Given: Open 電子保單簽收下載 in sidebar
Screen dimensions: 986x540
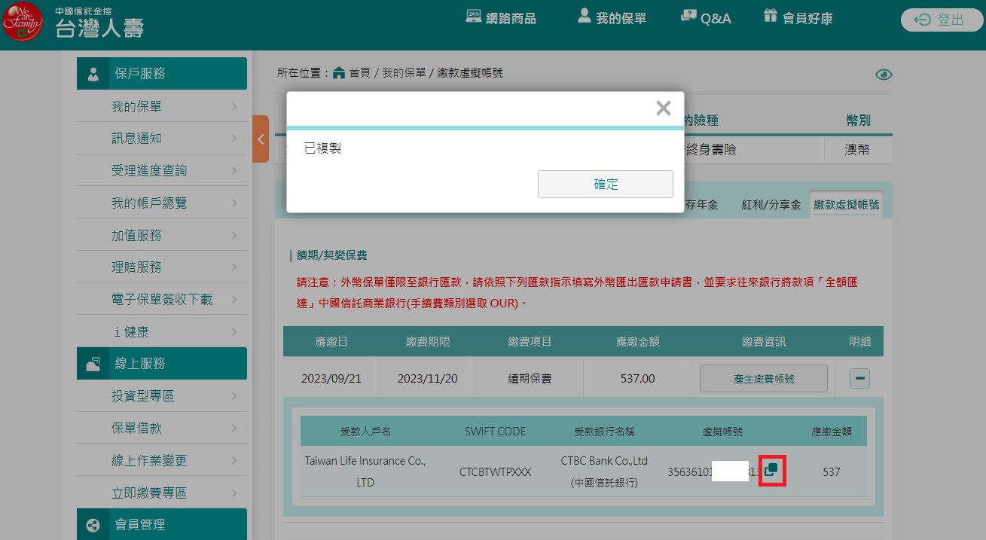Looking at the screenshot, I should (x=162, y=300).
